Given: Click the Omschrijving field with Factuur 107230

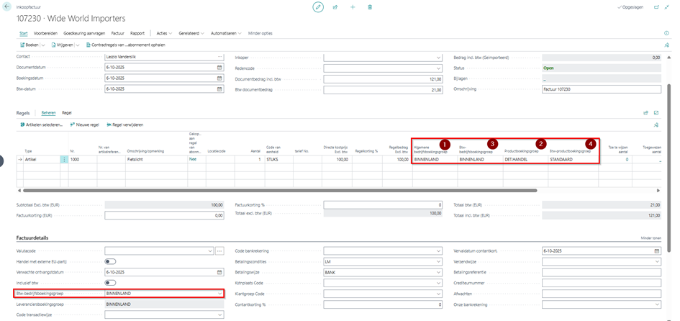Looking at the screenshot, I should (x=601, y=89).
